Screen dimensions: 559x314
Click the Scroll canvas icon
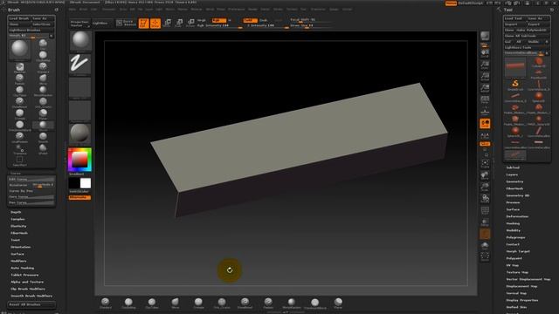point(485,53)
